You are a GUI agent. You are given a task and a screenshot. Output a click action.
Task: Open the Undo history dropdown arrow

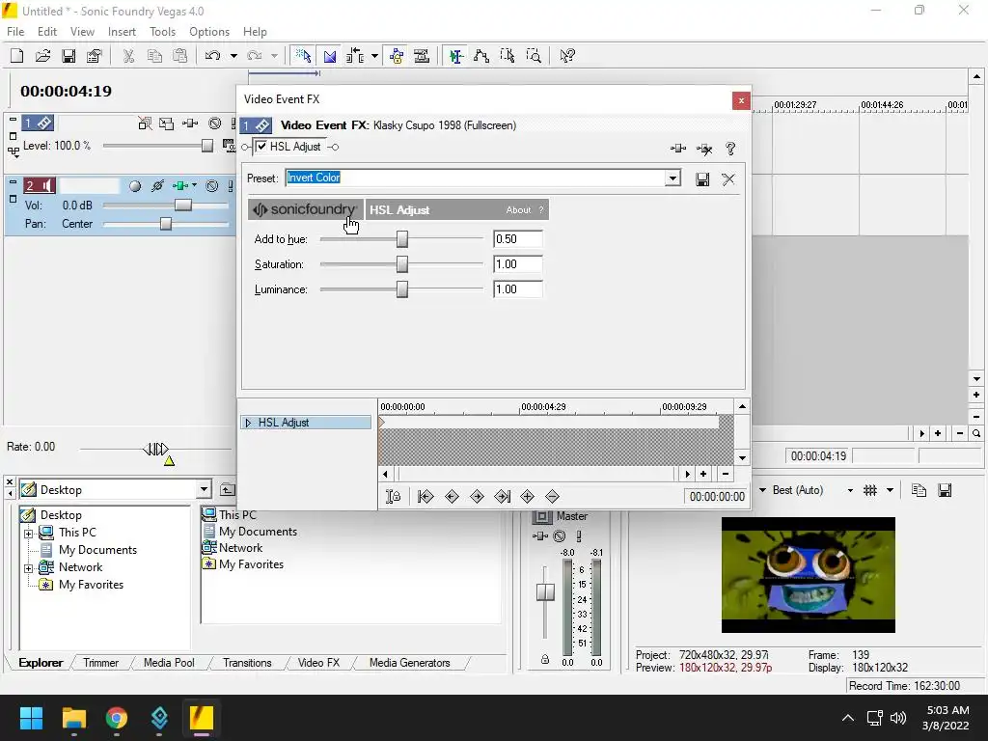click(233, 56)
